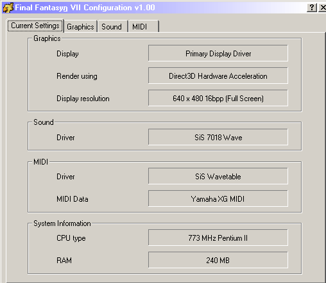Close the configuration window
Image resolution: width=326 pixels, height=283 pixels.
(323, 8)
